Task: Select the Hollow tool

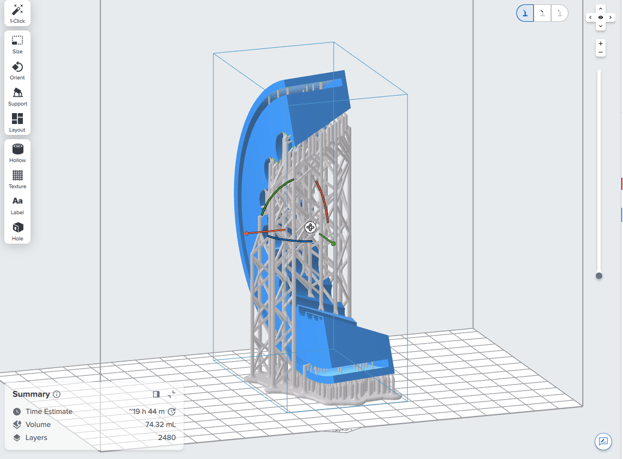Action: point(17,153)
